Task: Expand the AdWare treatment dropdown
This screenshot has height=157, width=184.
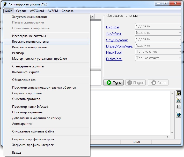Action: tap(158, 33)
